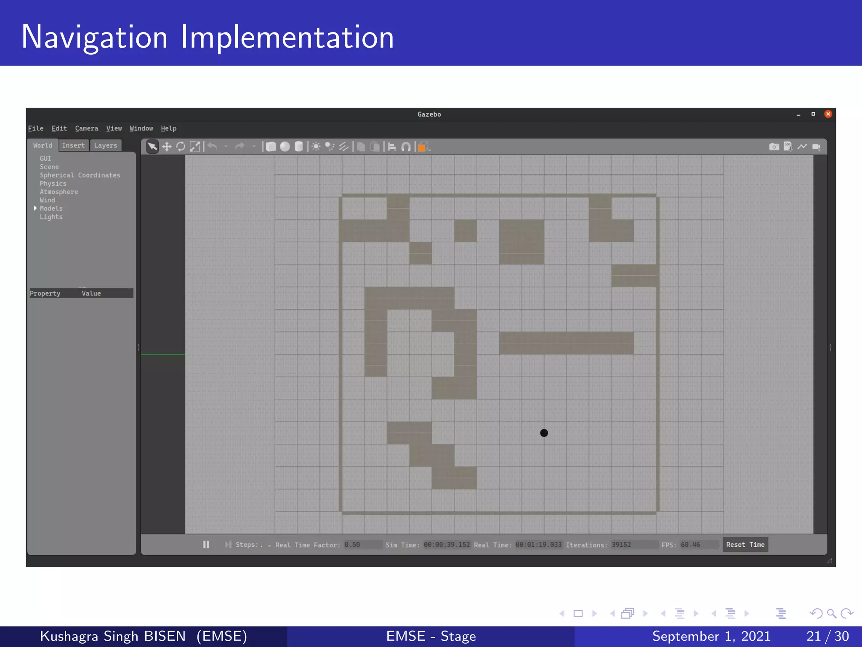
Task: Open the orange cube view angle selector
Action: (x=424, y=147)
